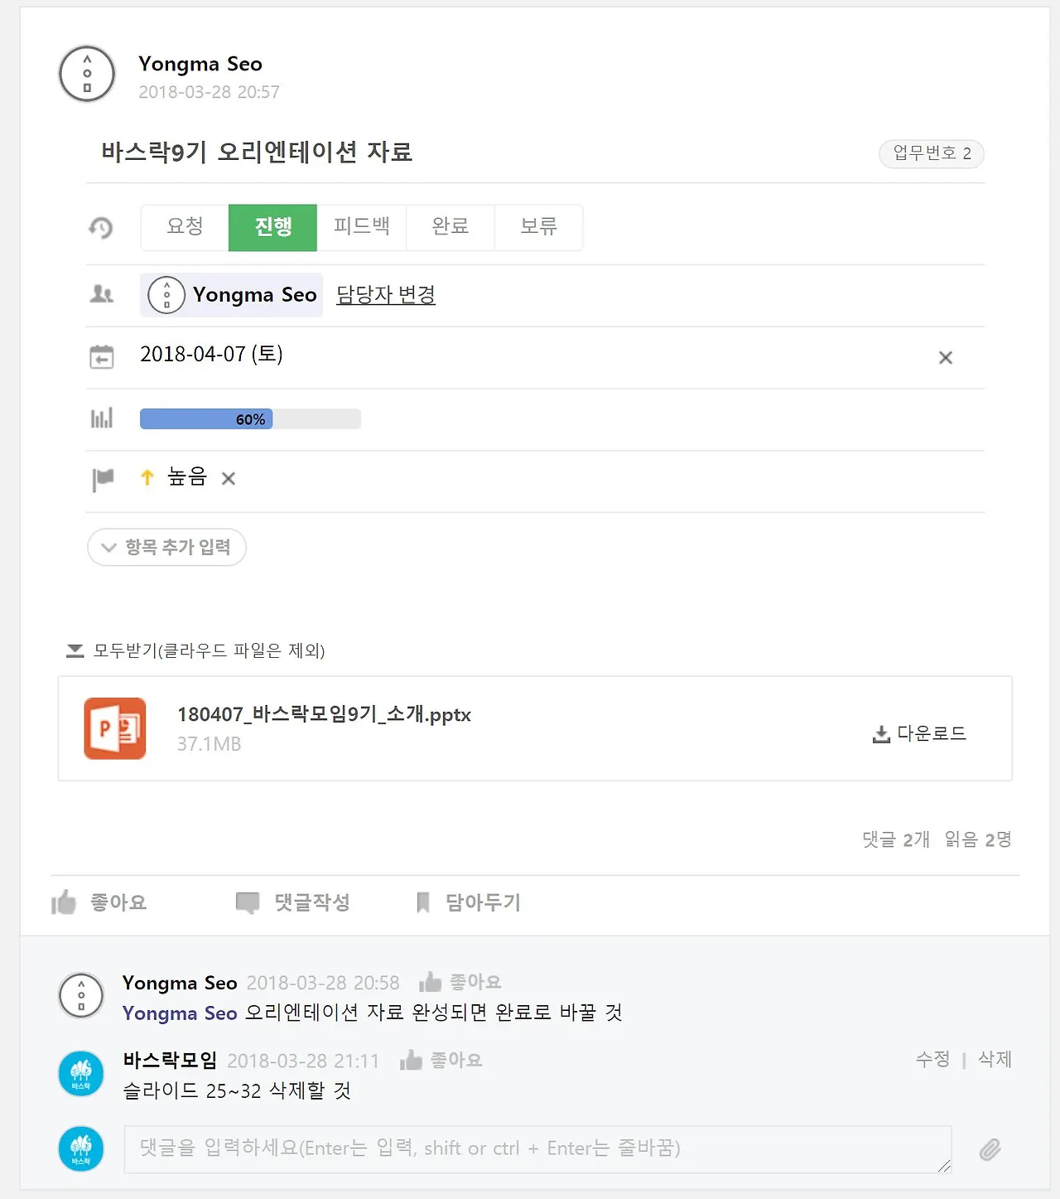Click the paperclip attach file icon

point(990,1149)
